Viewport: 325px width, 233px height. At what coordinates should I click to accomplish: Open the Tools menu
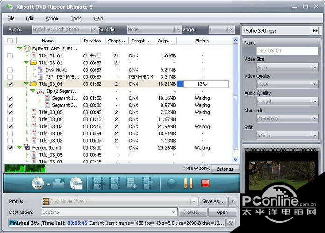point(76,18)
